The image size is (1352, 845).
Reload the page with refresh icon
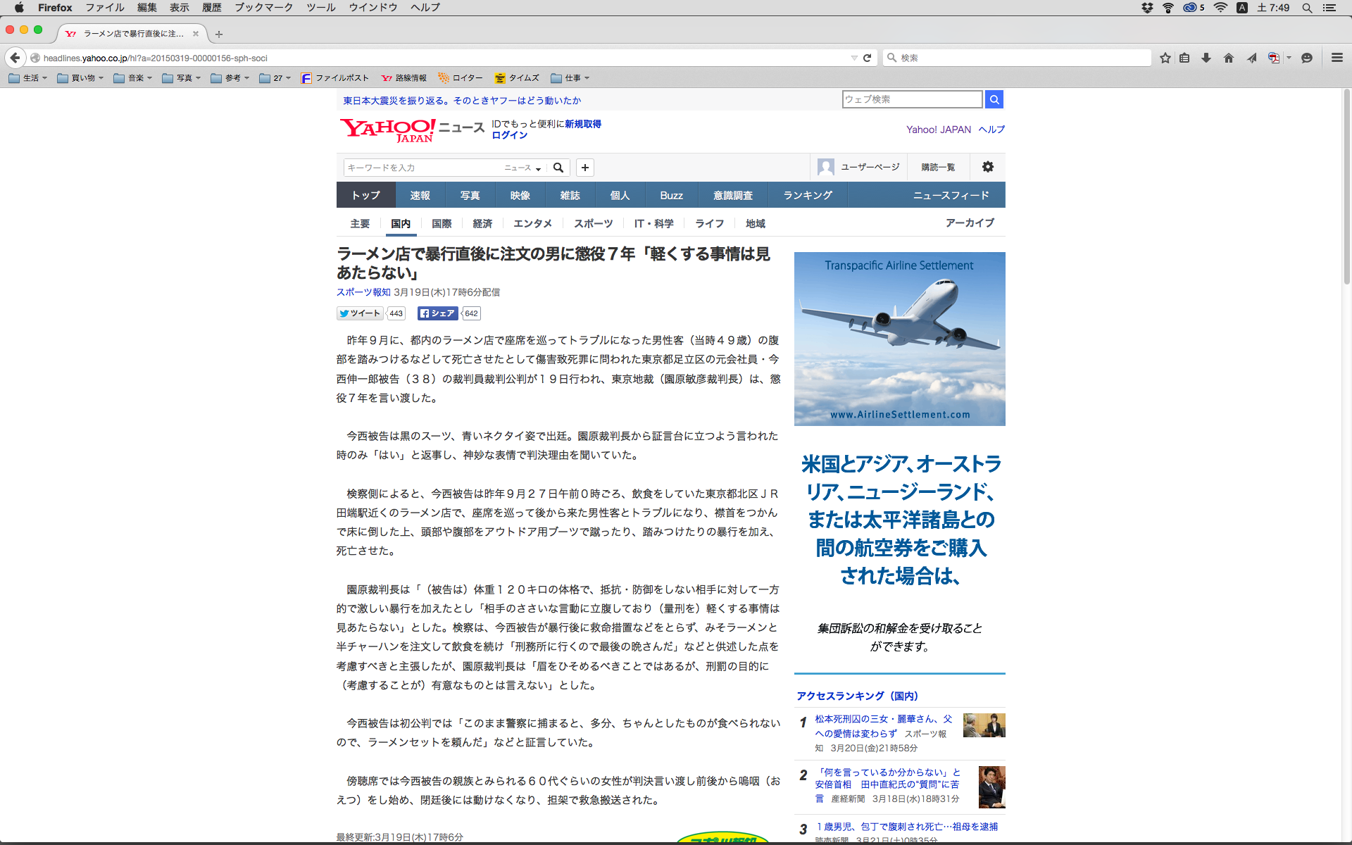868,58
